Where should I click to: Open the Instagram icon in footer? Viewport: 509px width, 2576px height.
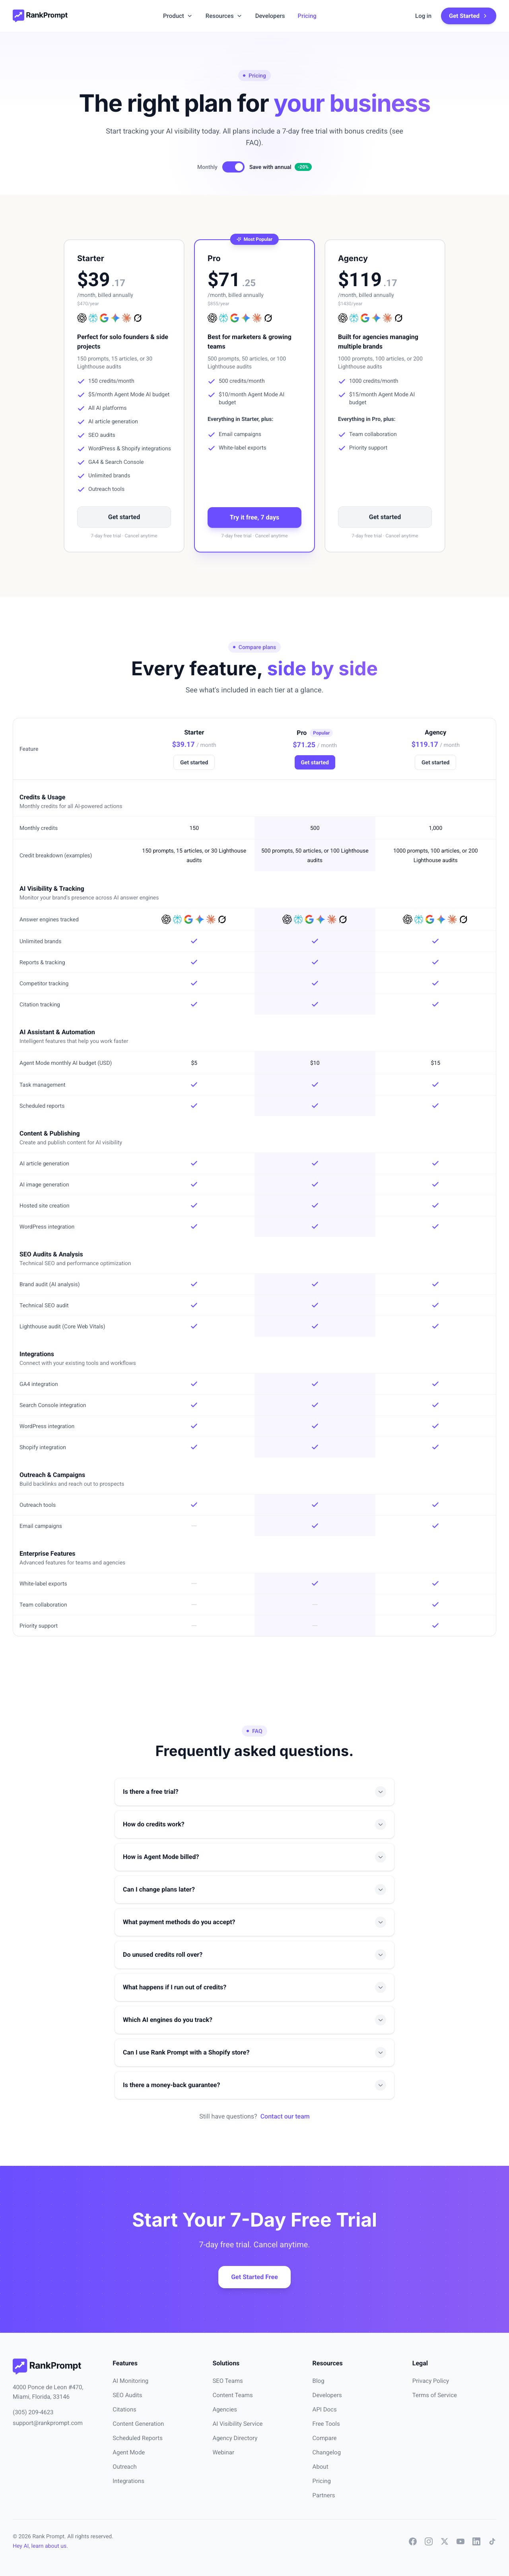(x=429, y=2541)
